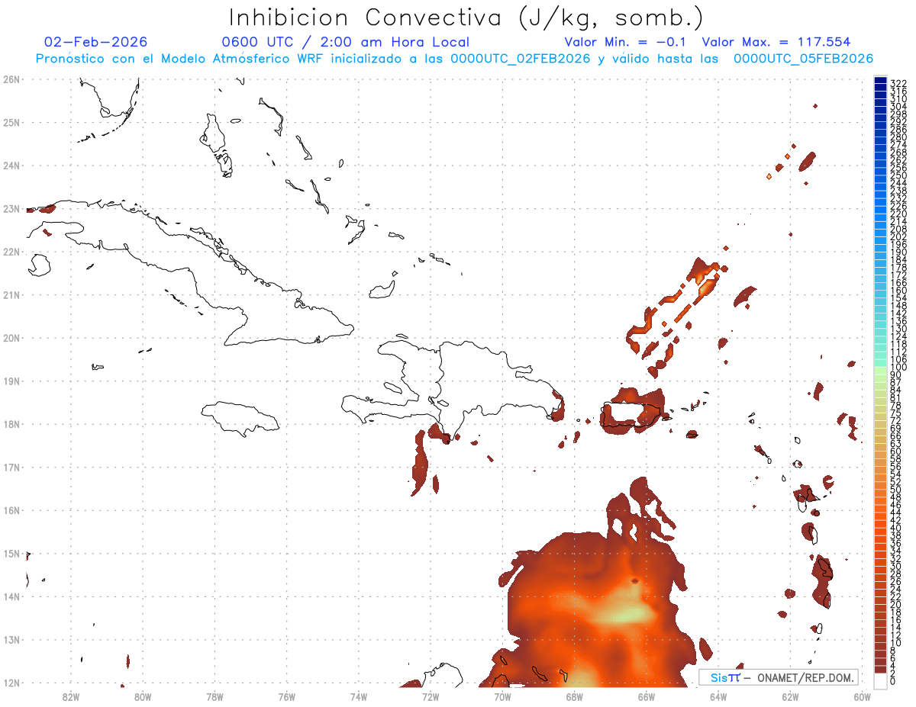Click the '62W' longitude label

click(x=790, y=696)
